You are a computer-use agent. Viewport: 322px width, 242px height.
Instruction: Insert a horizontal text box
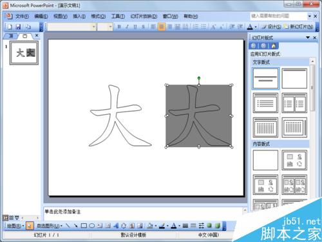pos(100,226)
